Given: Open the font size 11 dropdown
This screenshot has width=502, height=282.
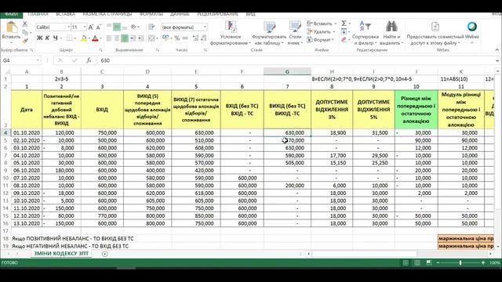Looking at the screenshot, I should tap(85, 27).
